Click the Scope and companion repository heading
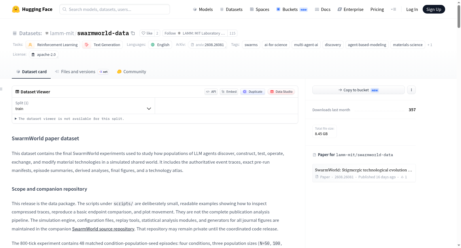461x248 pixels. [49, 189]
